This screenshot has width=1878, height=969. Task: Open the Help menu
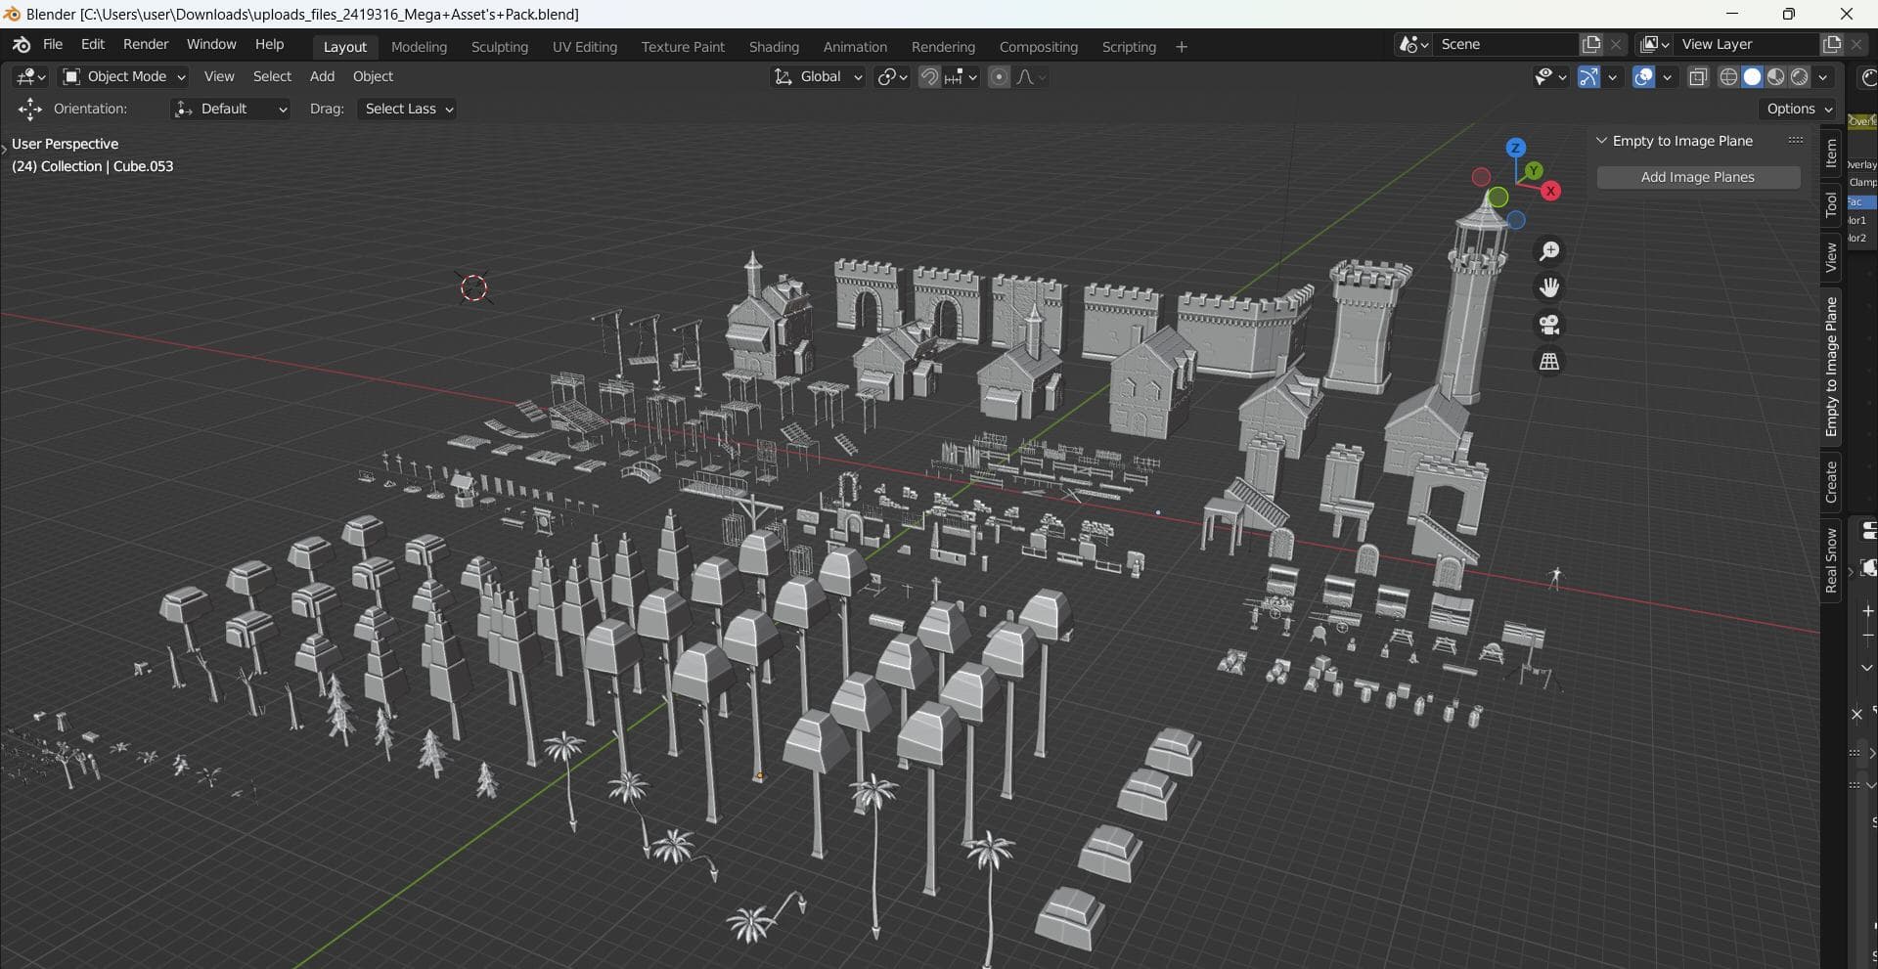pyautogui.click(x=269, y=44)
